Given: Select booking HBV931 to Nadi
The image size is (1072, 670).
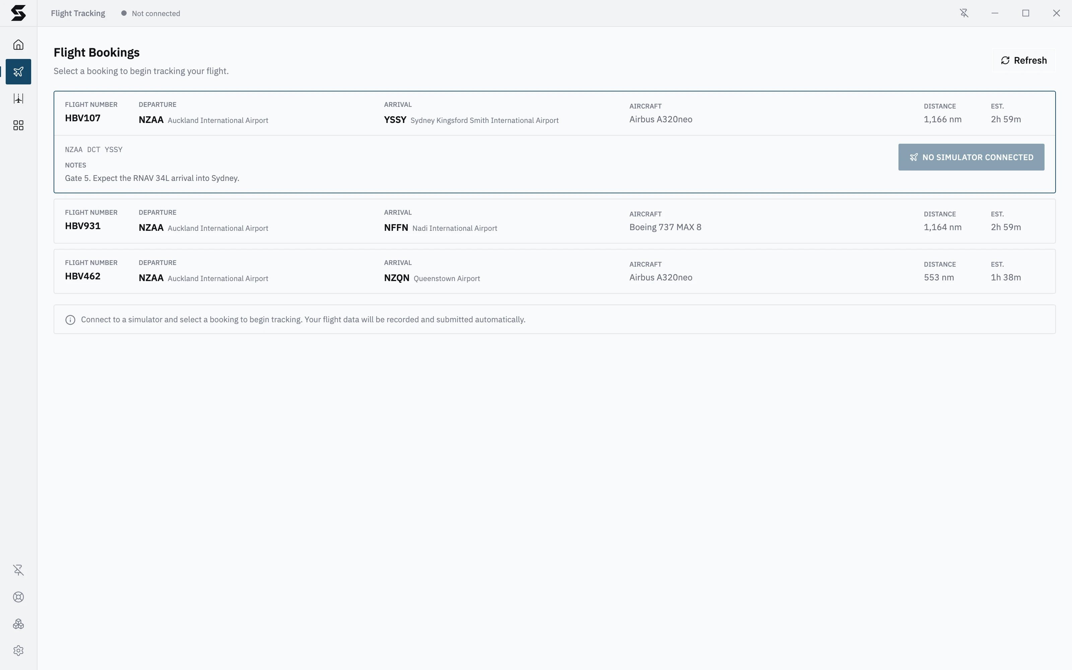Looking at the screenshot, I should click(555, 221).
